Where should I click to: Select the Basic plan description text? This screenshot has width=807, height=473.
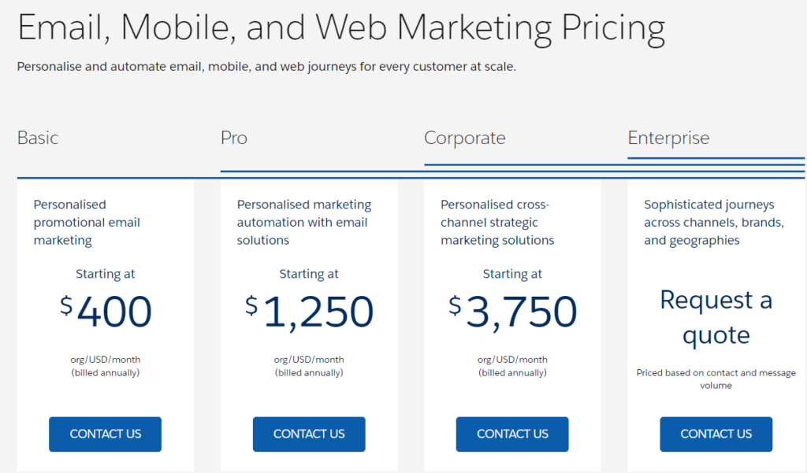coord(87,222)
